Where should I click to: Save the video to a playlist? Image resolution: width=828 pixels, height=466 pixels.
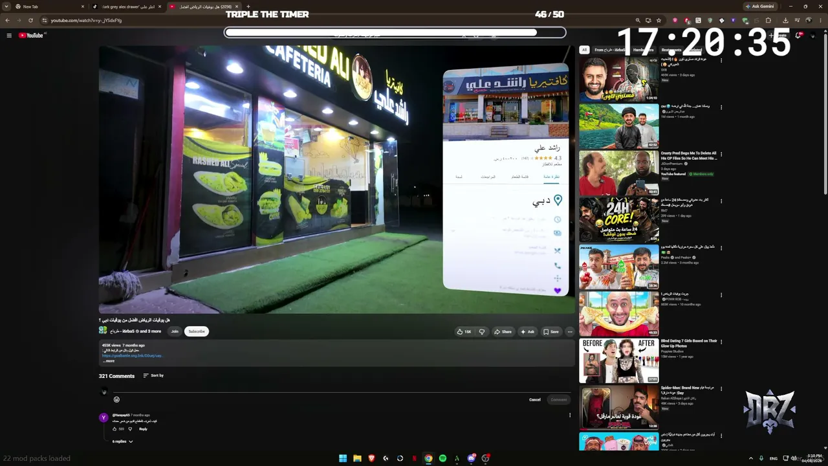click(x=550, y=331)
